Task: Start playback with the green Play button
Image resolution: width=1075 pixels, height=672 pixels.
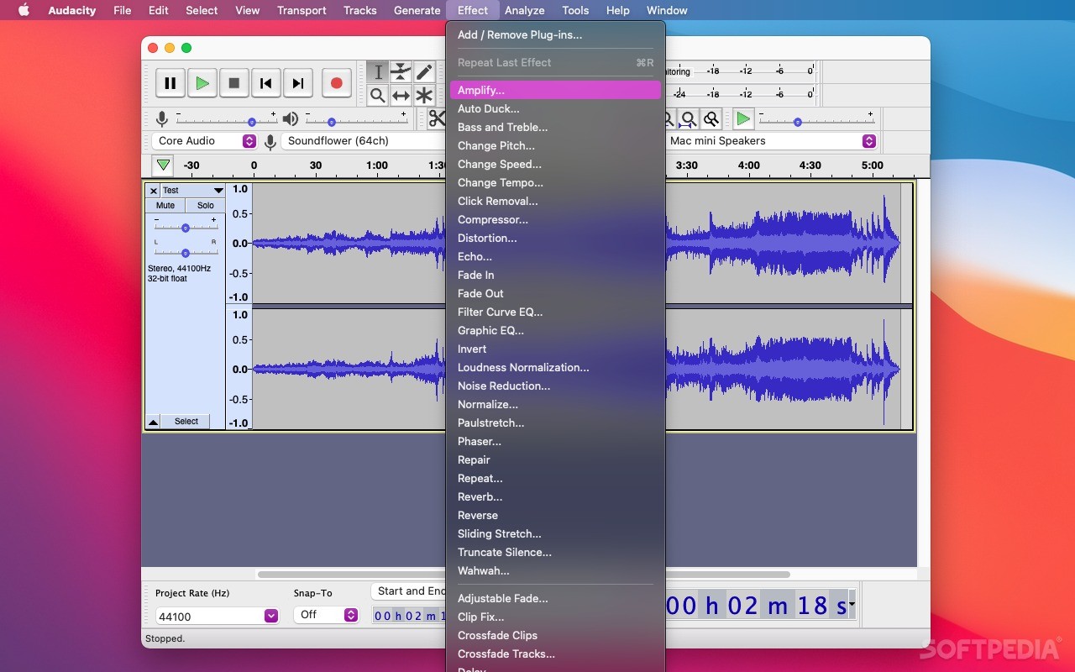Action: pos(202,83)
